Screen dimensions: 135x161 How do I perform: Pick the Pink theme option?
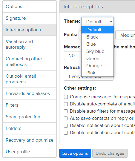(97, 73)
